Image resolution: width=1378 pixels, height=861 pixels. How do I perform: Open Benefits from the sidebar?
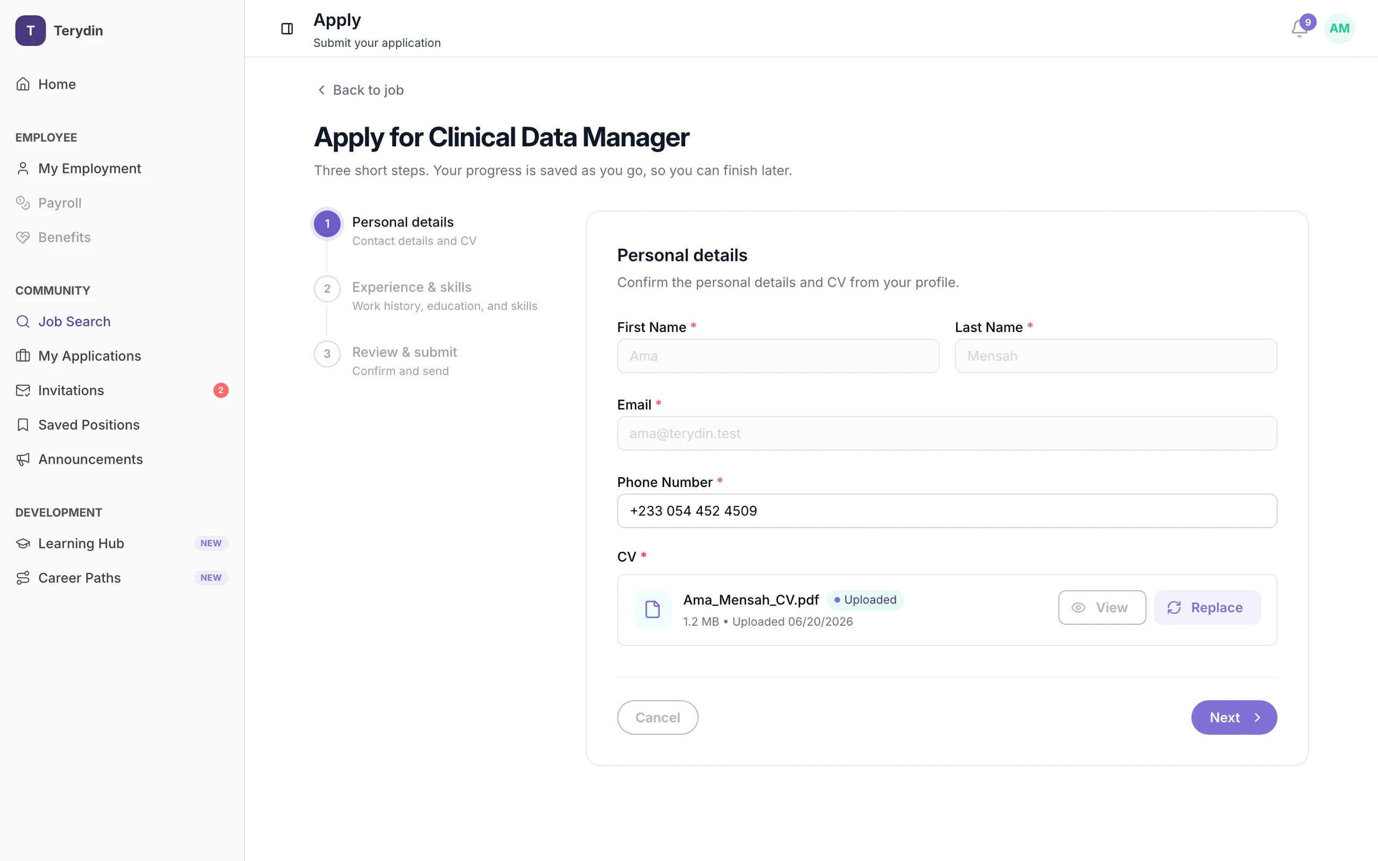[122, 237]
